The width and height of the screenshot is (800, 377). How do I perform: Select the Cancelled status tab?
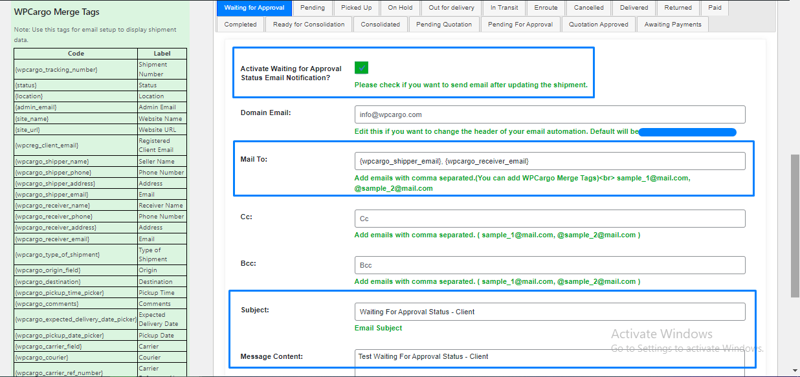[x=588, y=8]
